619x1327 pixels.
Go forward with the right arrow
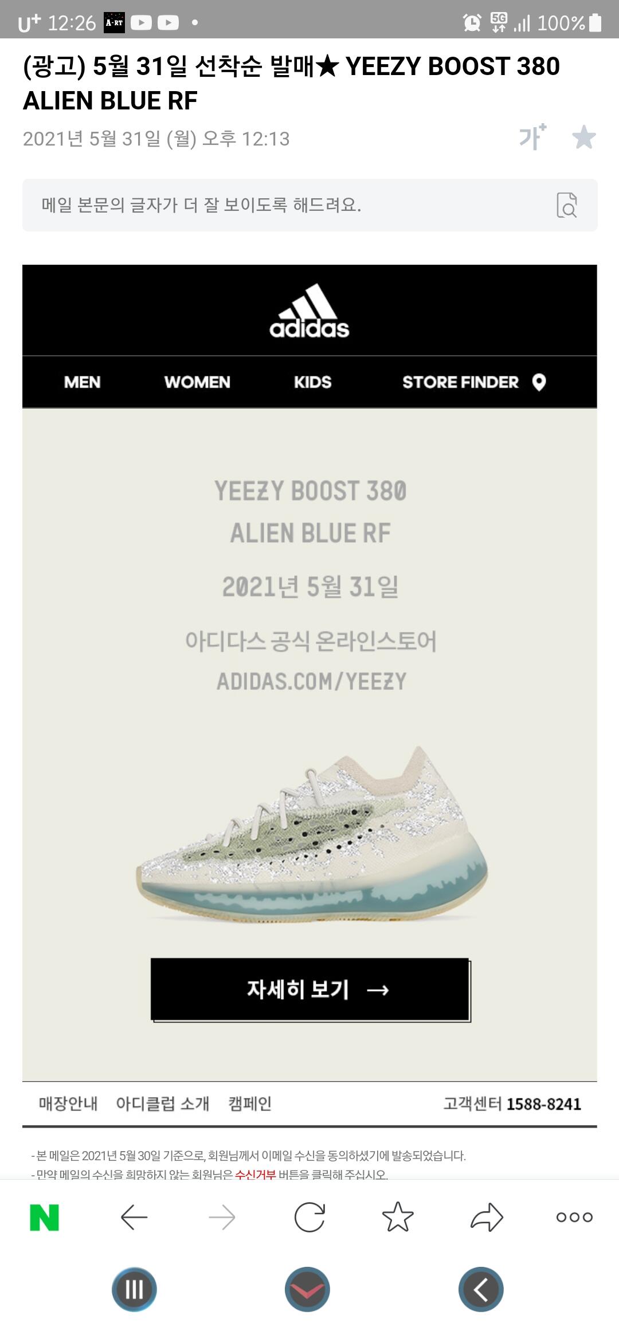[222, 1218]
